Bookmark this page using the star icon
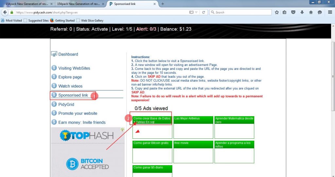Screen dimensions: 335x177 [x=277, y=12]
